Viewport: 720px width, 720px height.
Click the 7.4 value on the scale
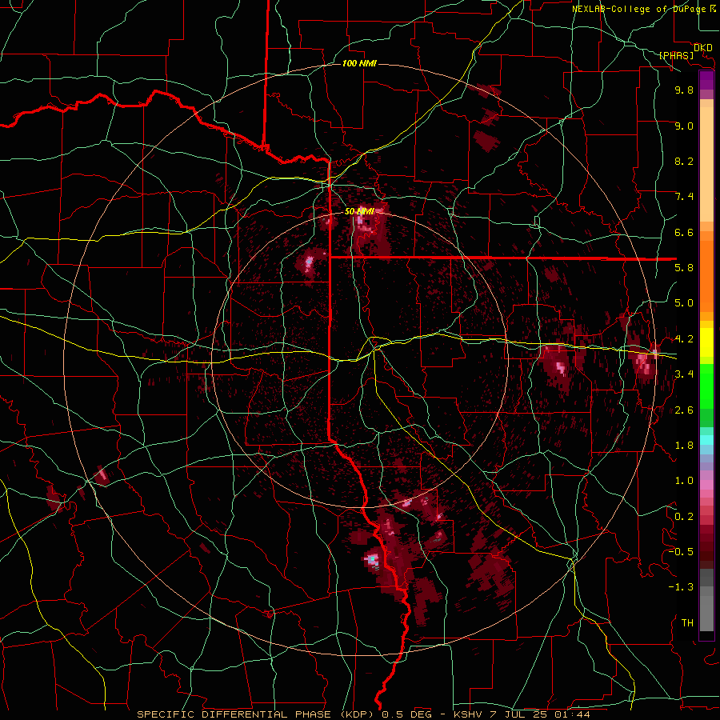tap(684, 197)
